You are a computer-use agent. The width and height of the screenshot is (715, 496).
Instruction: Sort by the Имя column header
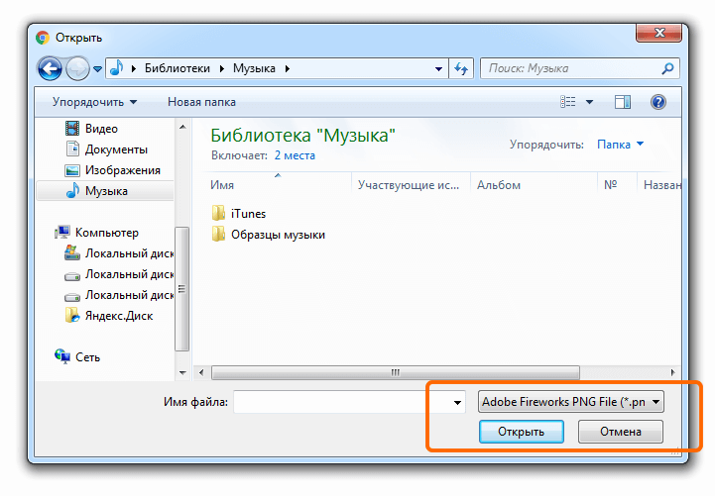click(x=222, y=185)
